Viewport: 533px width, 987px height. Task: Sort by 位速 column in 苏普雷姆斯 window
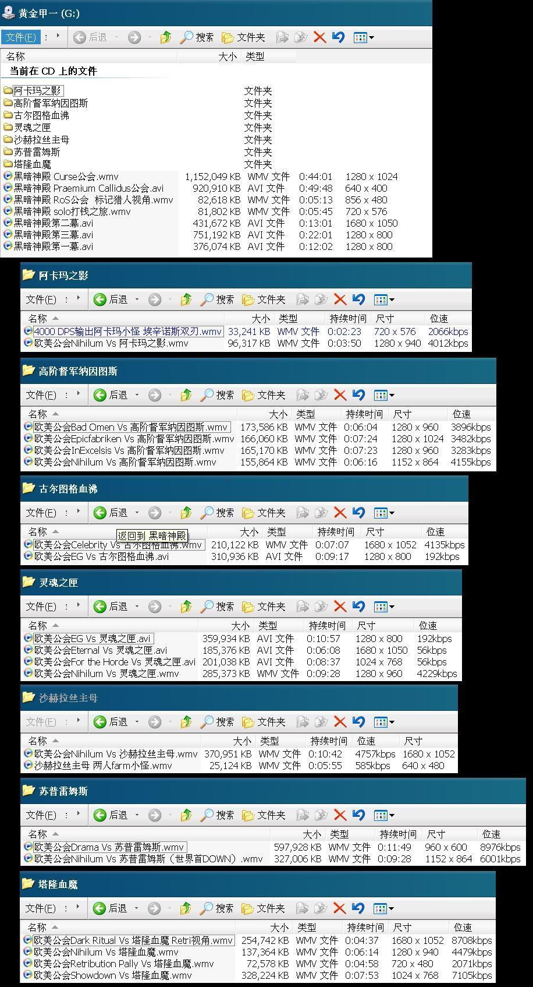[491, 834]
